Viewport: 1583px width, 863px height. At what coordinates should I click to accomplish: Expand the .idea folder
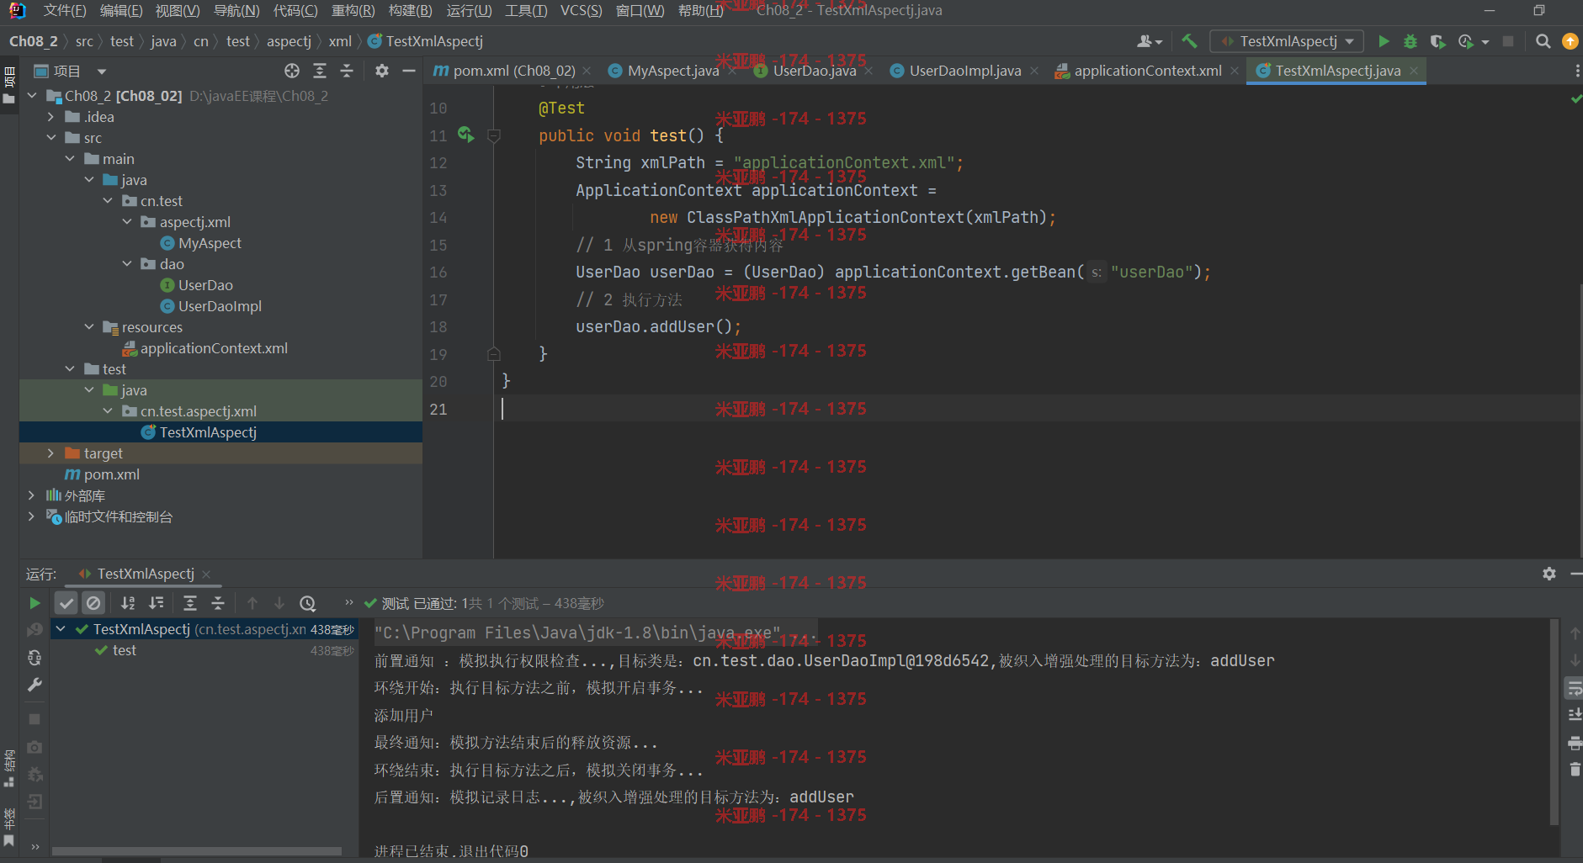(x=50, y=117)
